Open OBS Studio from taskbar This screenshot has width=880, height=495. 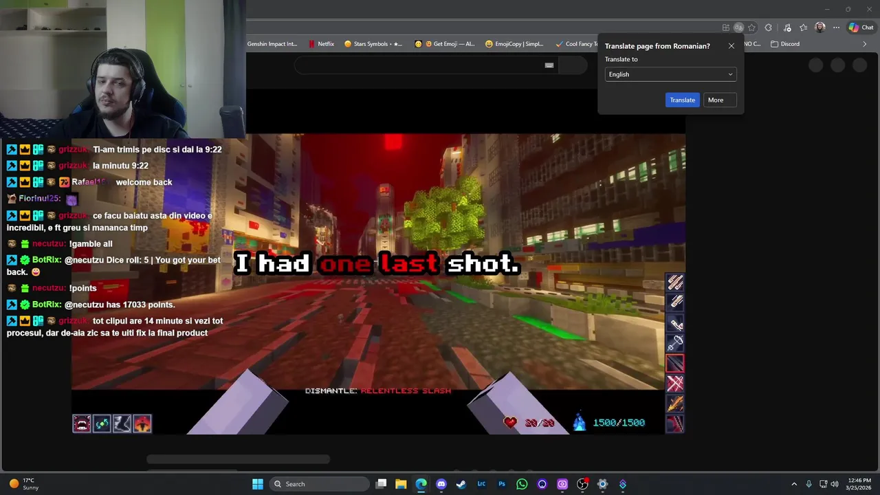(x=582, y=484)
